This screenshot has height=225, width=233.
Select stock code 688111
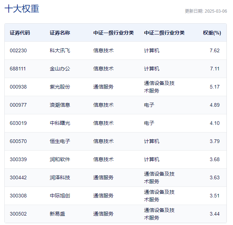click(18, 69)
